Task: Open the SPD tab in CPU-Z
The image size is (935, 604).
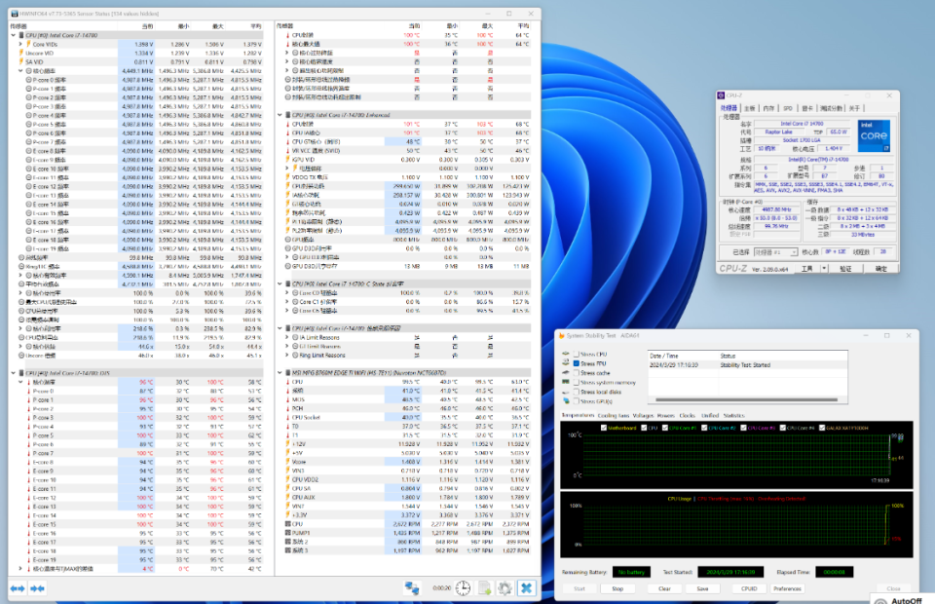Action: [x=788, y=107]
